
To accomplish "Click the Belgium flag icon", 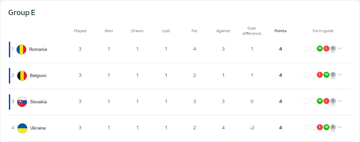I will [x=22, y=75].
